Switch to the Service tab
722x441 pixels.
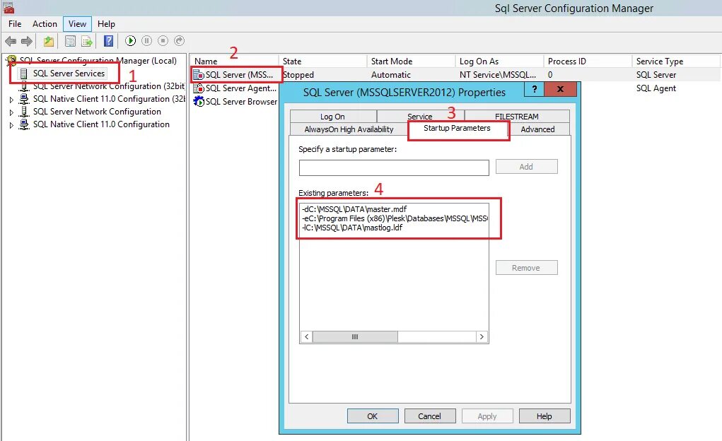pyautogui.click(x=420, y=117)
